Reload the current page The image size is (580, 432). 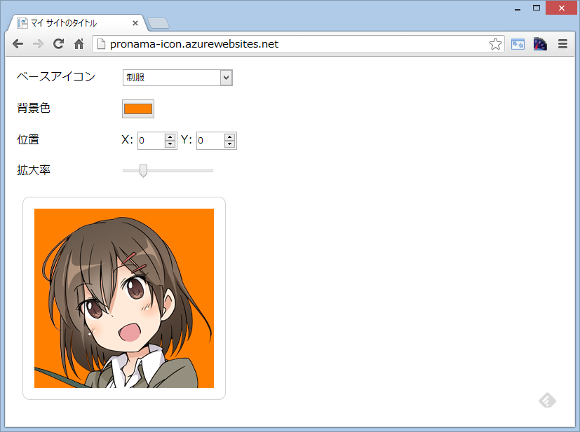tap(59, 44)
